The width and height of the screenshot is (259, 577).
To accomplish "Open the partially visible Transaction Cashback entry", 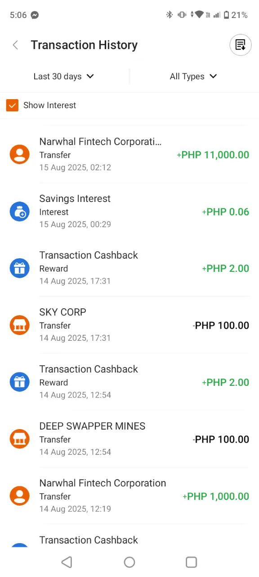I will point(129,536).
